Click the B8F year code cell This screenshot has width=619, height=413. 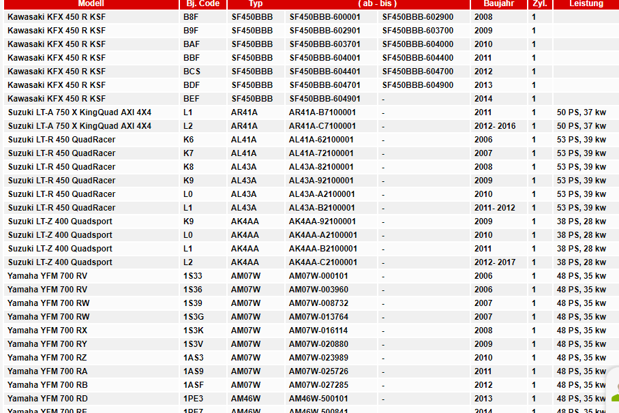(203, 17)
